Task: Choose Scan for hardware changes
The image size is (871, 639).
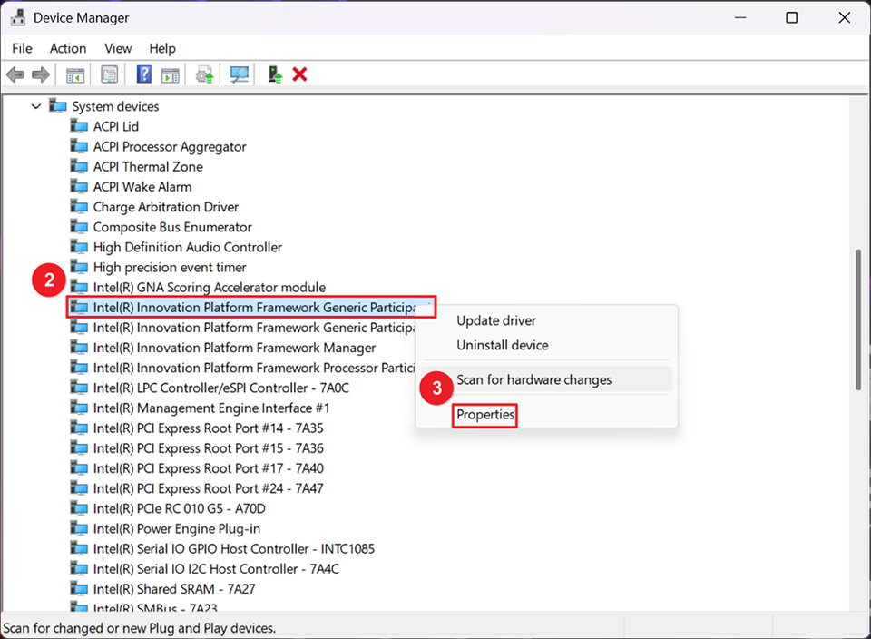Action: tap(533, 379)
